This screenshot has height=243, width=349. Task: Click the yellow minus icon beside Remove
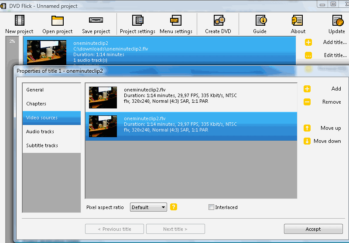pyautogui.click(x=307, y=102)
